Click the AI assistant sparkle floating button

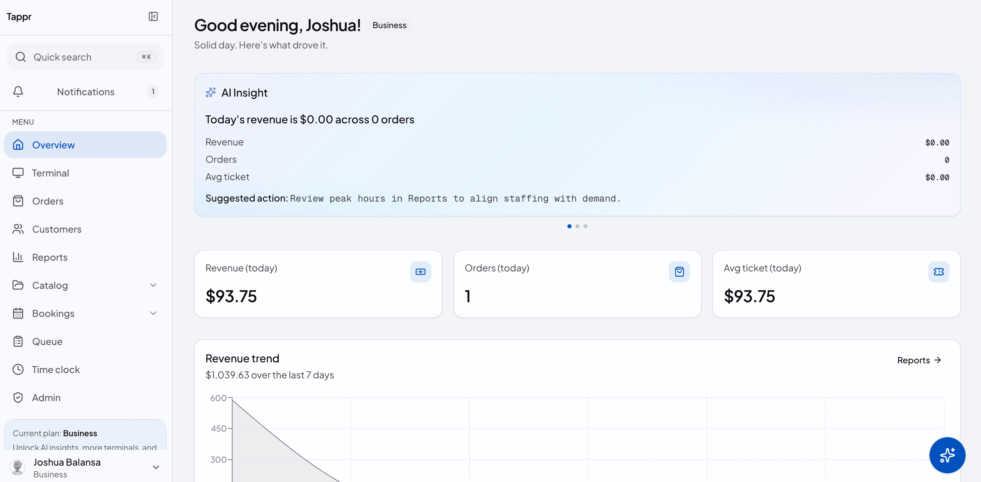point(947,455)
